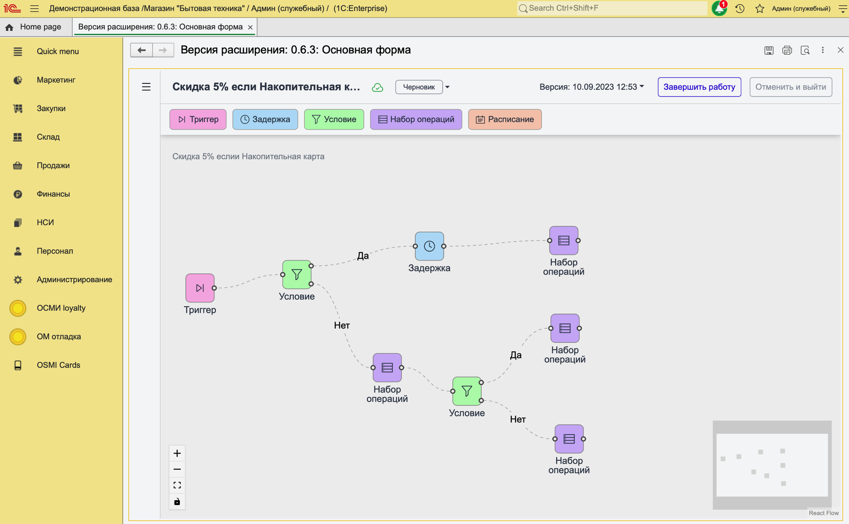Image resolution: width=849 pixels, height=524 pixels.
Task: Open the Маркетинг section in sidebar
Action: click(x=56, y=80)
